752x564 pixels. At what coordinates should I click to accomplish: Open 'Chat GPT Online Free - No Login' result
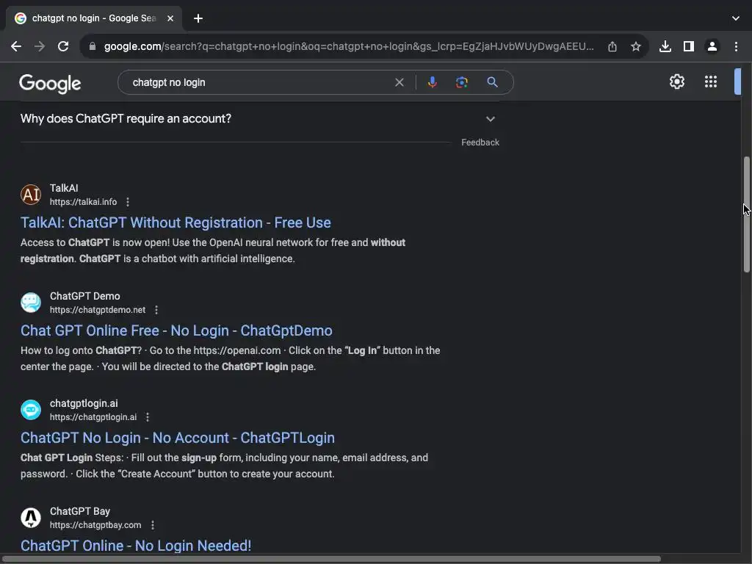pyautogui.click(x=176, y=330)
